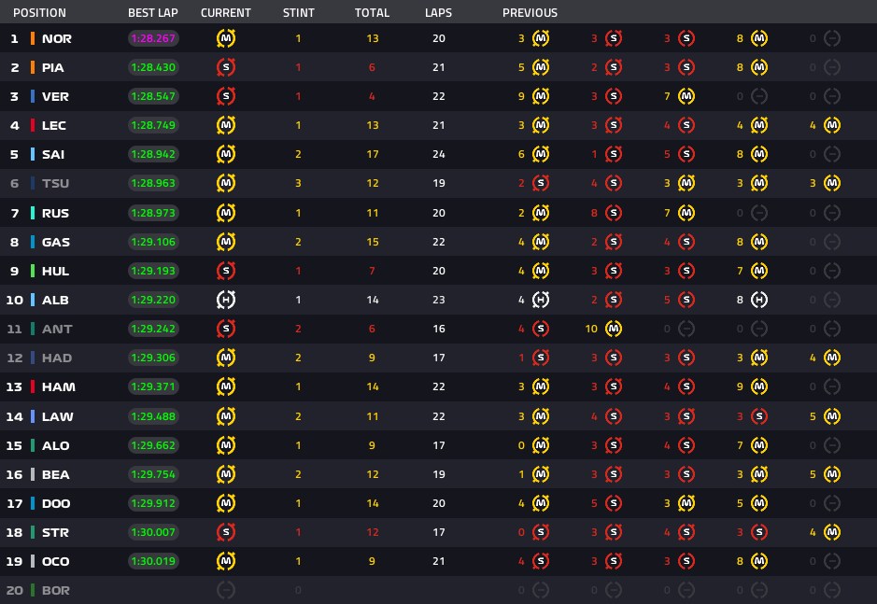877x604 pixels.
Task: Click LEC's current medium tyre icon
Action: [226, 125]
